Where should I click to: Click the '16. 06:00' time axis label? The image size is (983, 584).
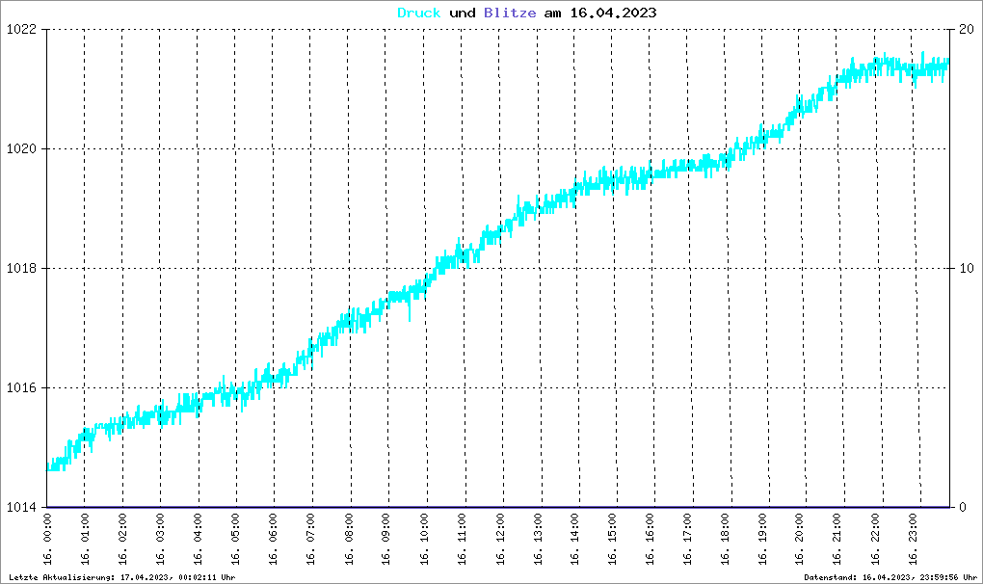(274, 539)
